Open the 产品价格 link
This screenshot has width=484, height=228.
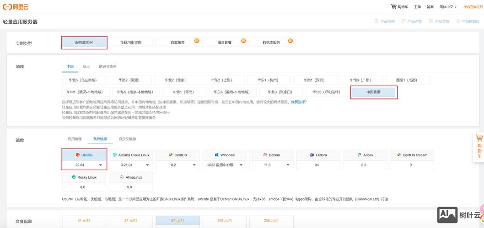[x=384, y=21]
